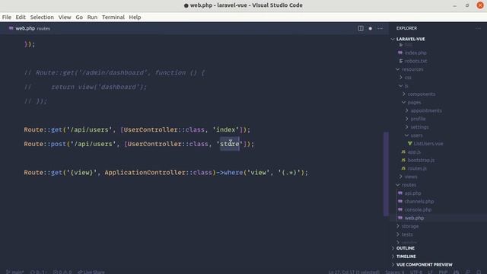The image size is (487, 274).
Task: Click the cursor position indicator in status bar
Action: point(353,272)
